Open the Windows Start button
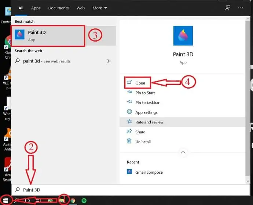This screenshot has height=205, width=253. coord(5,201)
